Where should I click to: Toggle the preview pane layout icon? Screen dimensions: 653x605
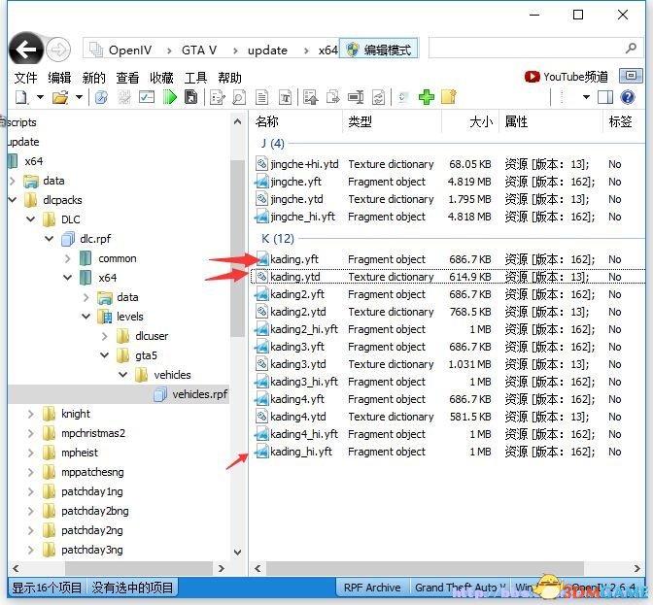[605, 97]
